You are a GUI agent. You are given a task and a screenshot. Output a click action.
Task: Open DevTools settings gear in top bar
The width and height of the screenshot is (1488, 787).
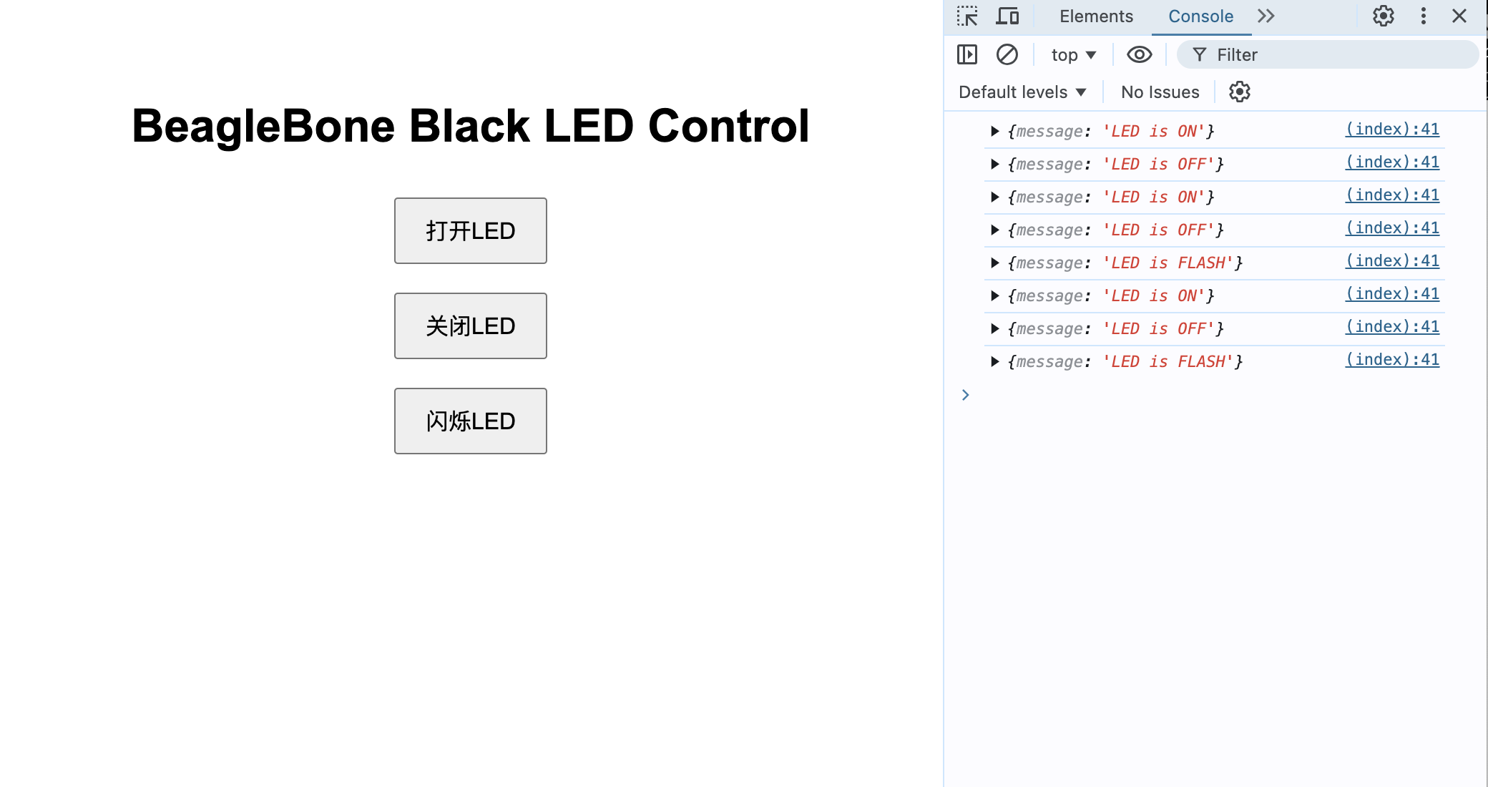(x=1384, y=16)
